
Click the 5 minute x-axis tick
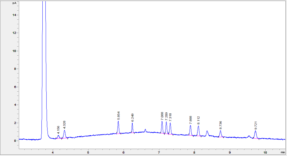(88, 152)
